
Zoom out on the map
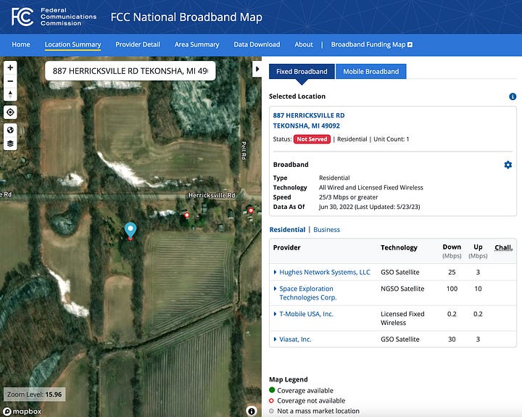pos(10,81)
